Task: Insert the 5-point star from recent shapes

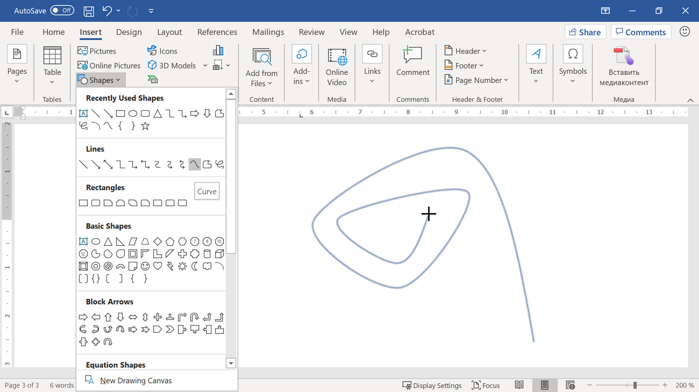Action: click(x=145, y=126)
